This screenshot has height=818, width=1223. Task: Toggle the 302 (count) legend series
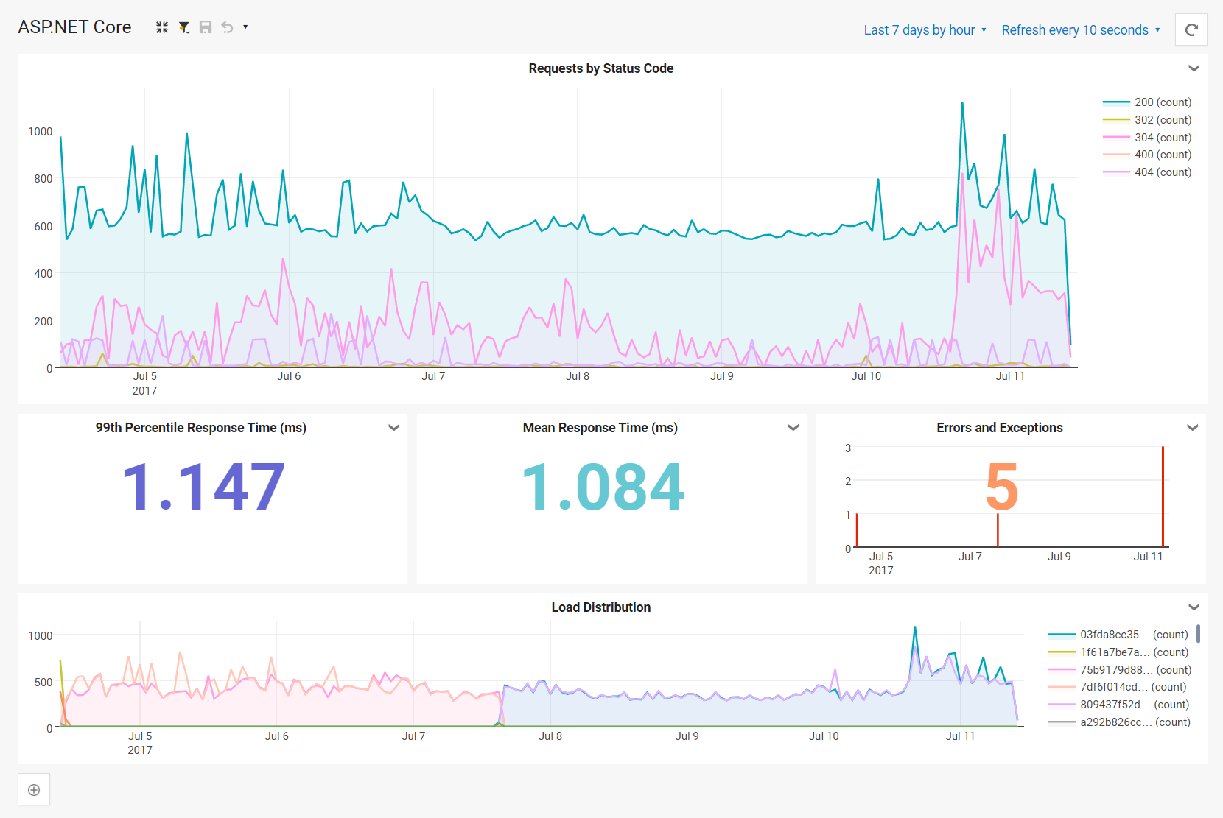point(1147,120)
